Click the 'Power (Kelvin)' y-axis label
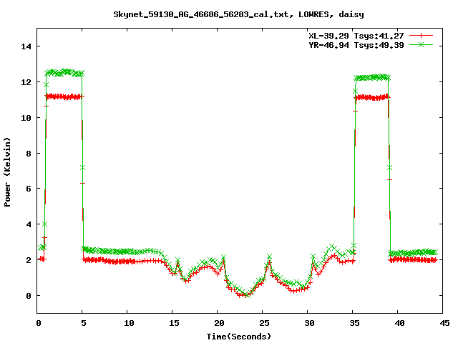This screenshot has height=343, width=458. click(x=7, y=172)
